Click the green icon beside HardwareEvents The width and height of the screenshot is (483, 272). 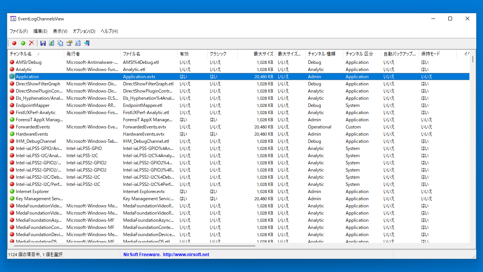(12, 134)
